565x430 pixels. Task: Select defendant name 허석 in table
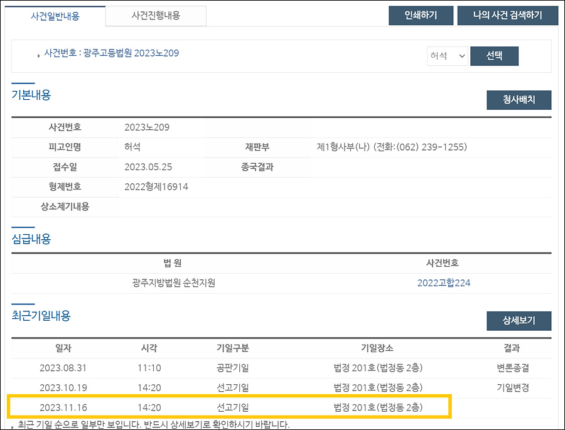click(132, 147)
